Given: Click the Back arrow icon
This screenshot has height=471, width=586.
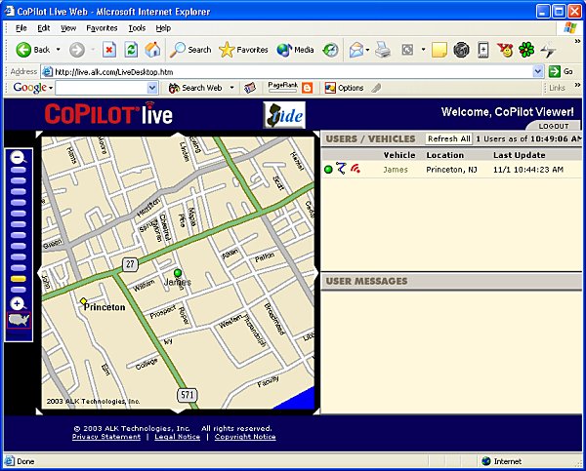Looking at the screenshot, I should (x=23, y=50).
